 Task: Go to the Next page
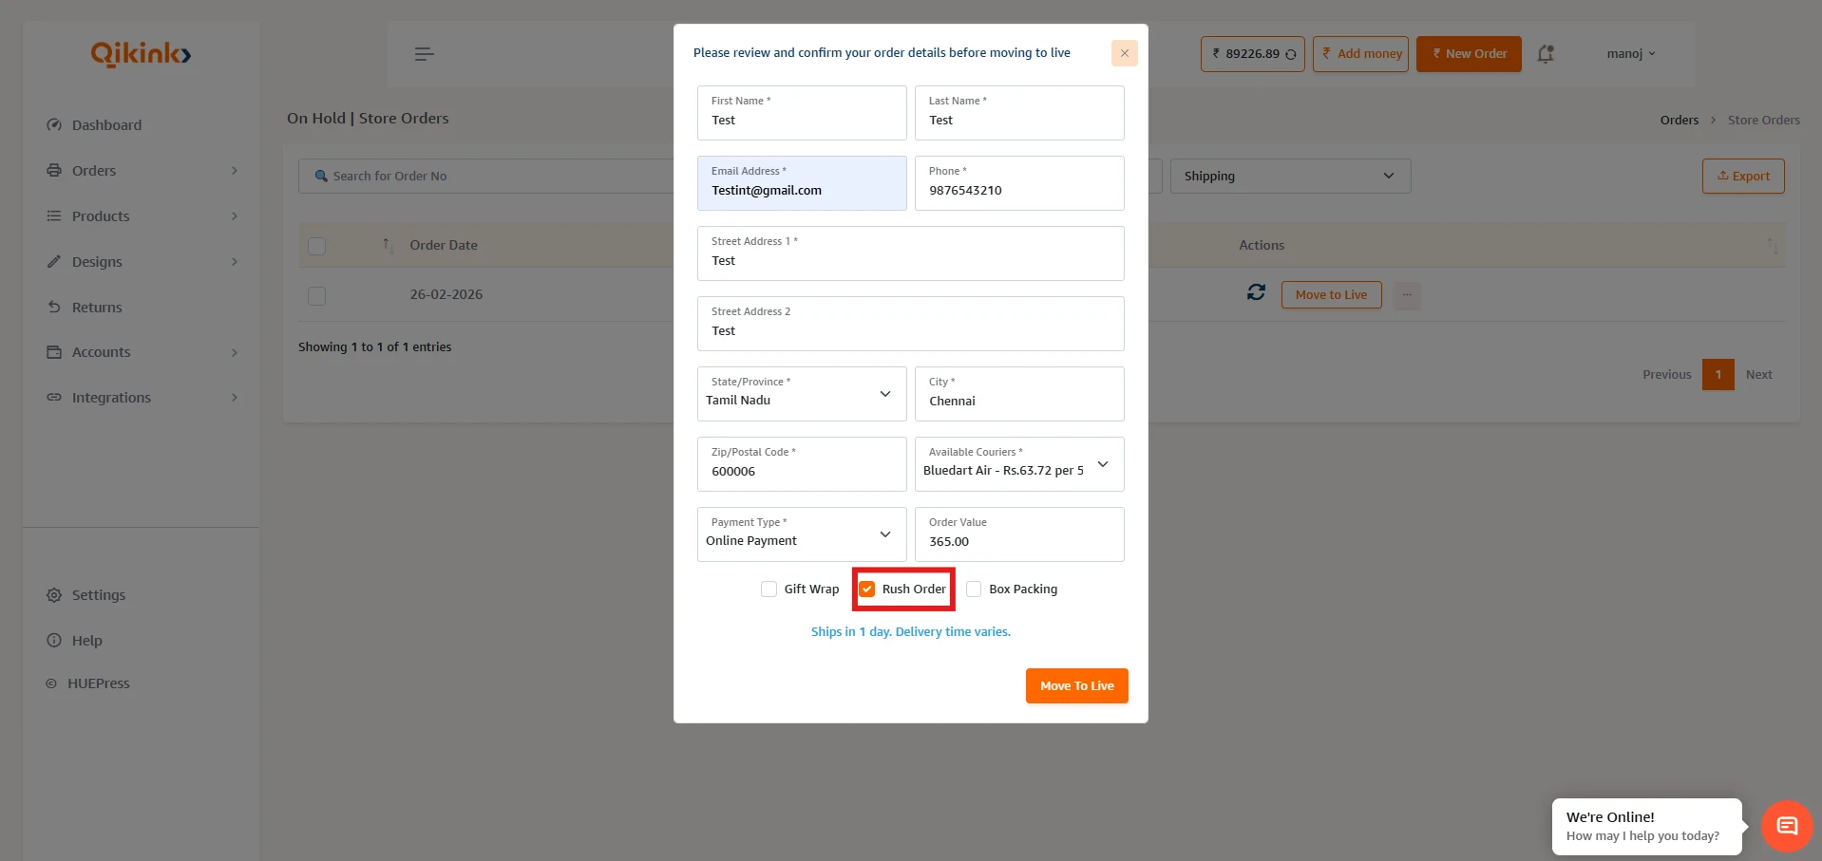[1758, 375]
